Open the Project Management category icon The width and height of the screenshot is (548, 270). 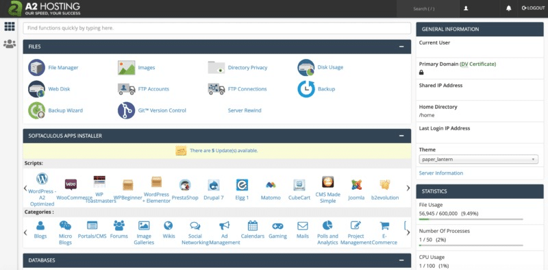point(356,225)
